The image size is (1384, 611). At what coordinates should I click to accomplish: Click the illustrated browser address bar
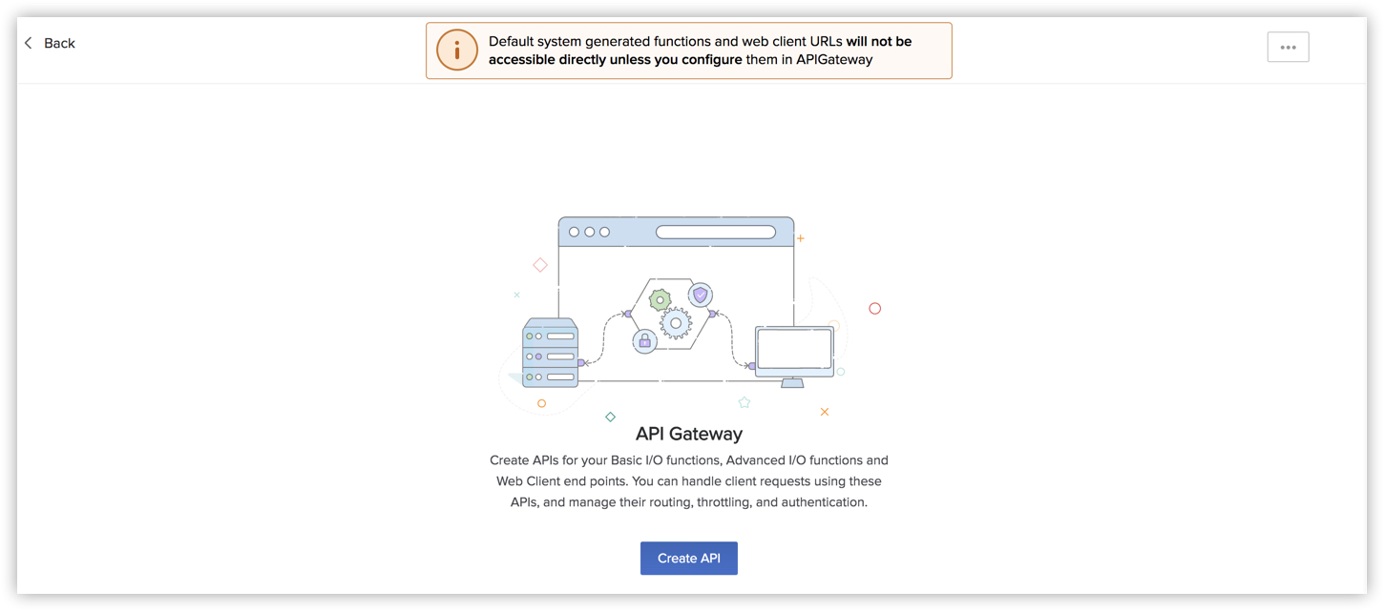tap(716, 232)
